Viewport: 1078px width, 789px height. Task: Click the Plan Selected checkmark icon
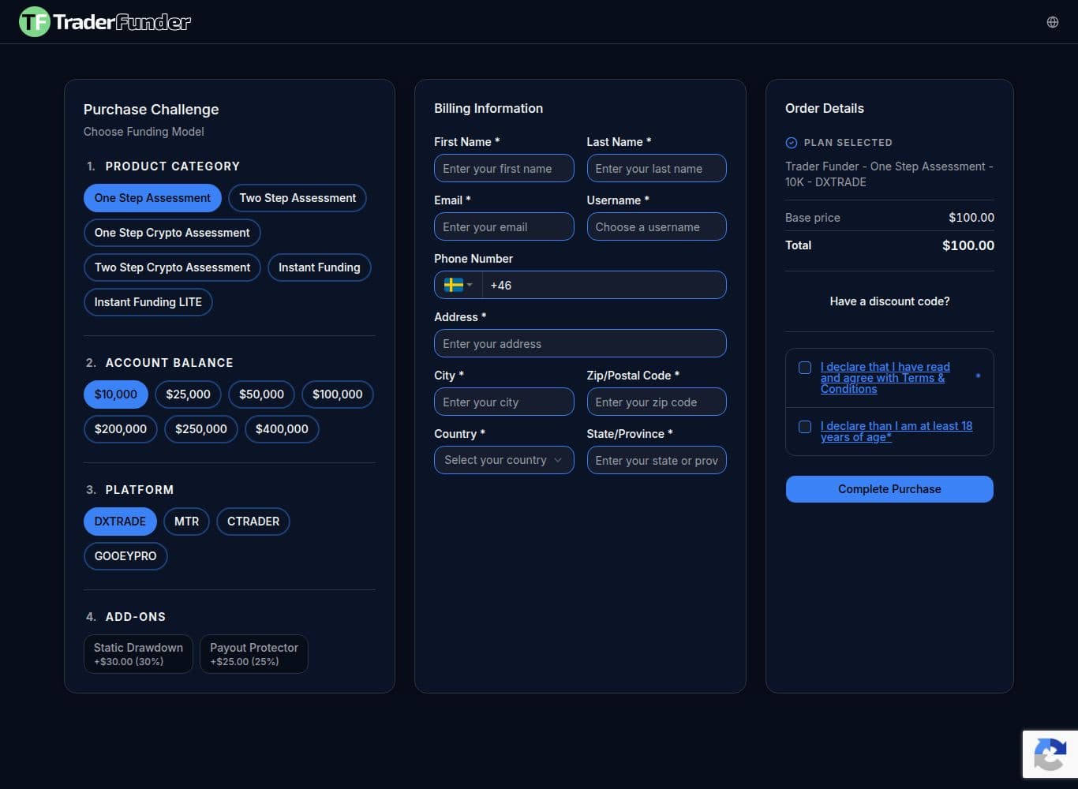click(791, 143)
